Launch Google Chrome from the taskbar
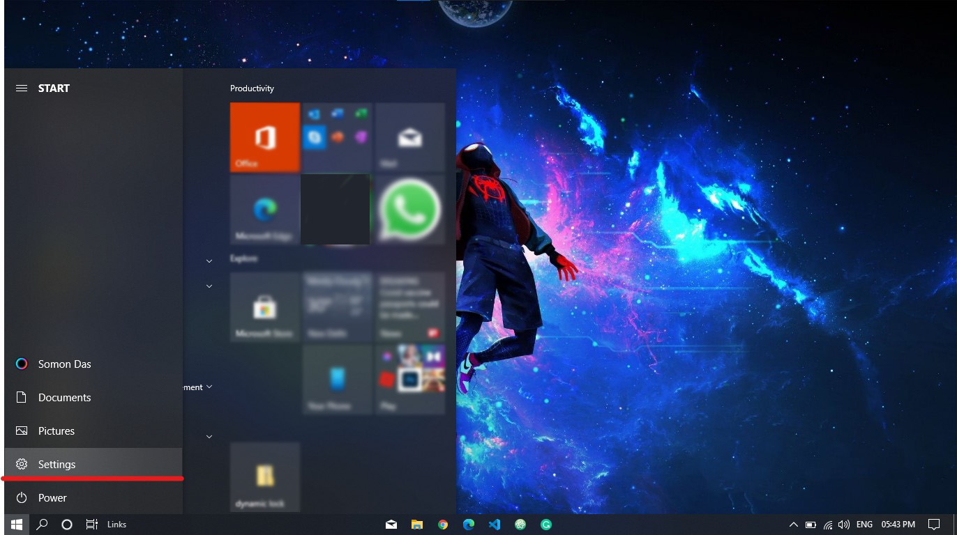Viewport: 957px width, 535px height. coord(443,525)
